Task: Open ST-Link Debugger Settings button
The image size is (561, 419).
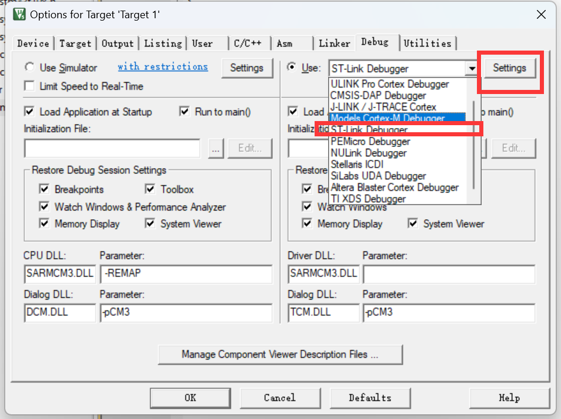Action: [x=509, y=68]
